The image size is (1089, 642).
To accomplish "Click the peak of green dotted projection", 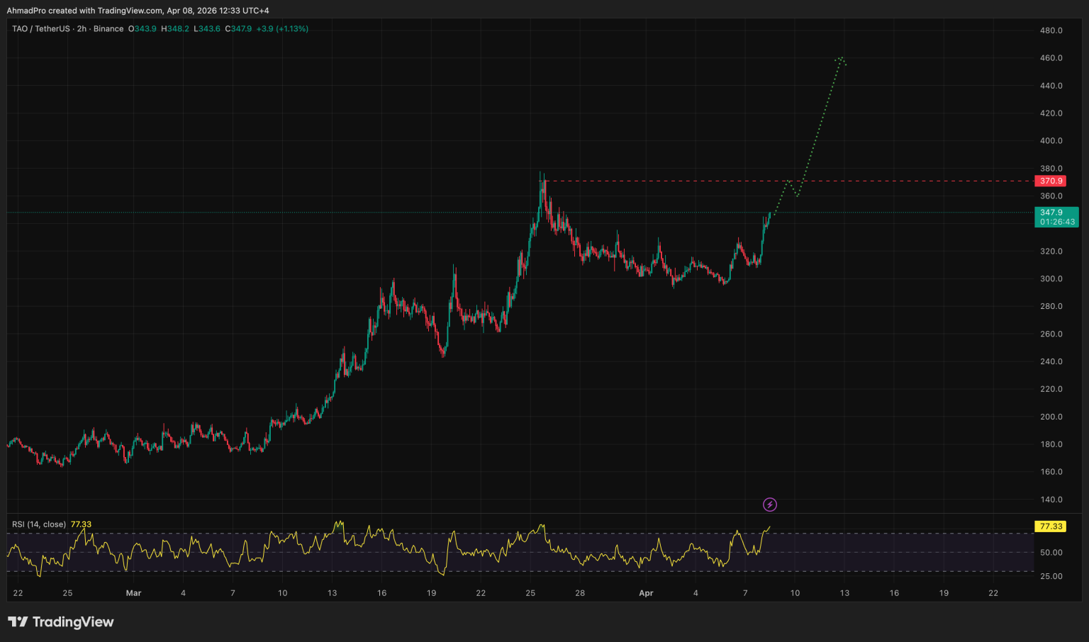I will pyautogui.click(x=840, y=58).
